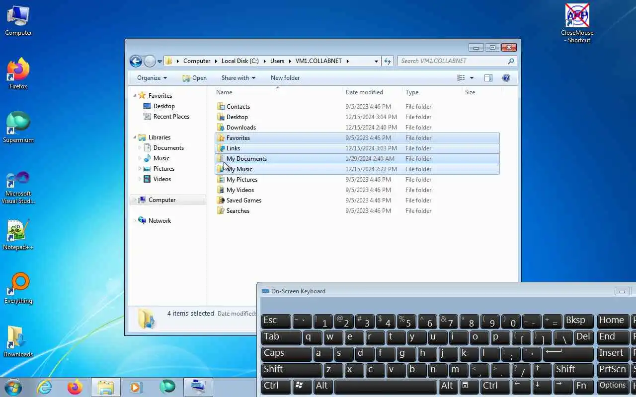Image resolution: width=636 pixels, height=397 pixels.
Task: Click Users in the address breadcrumb
Action: click(x=277, y=61)
